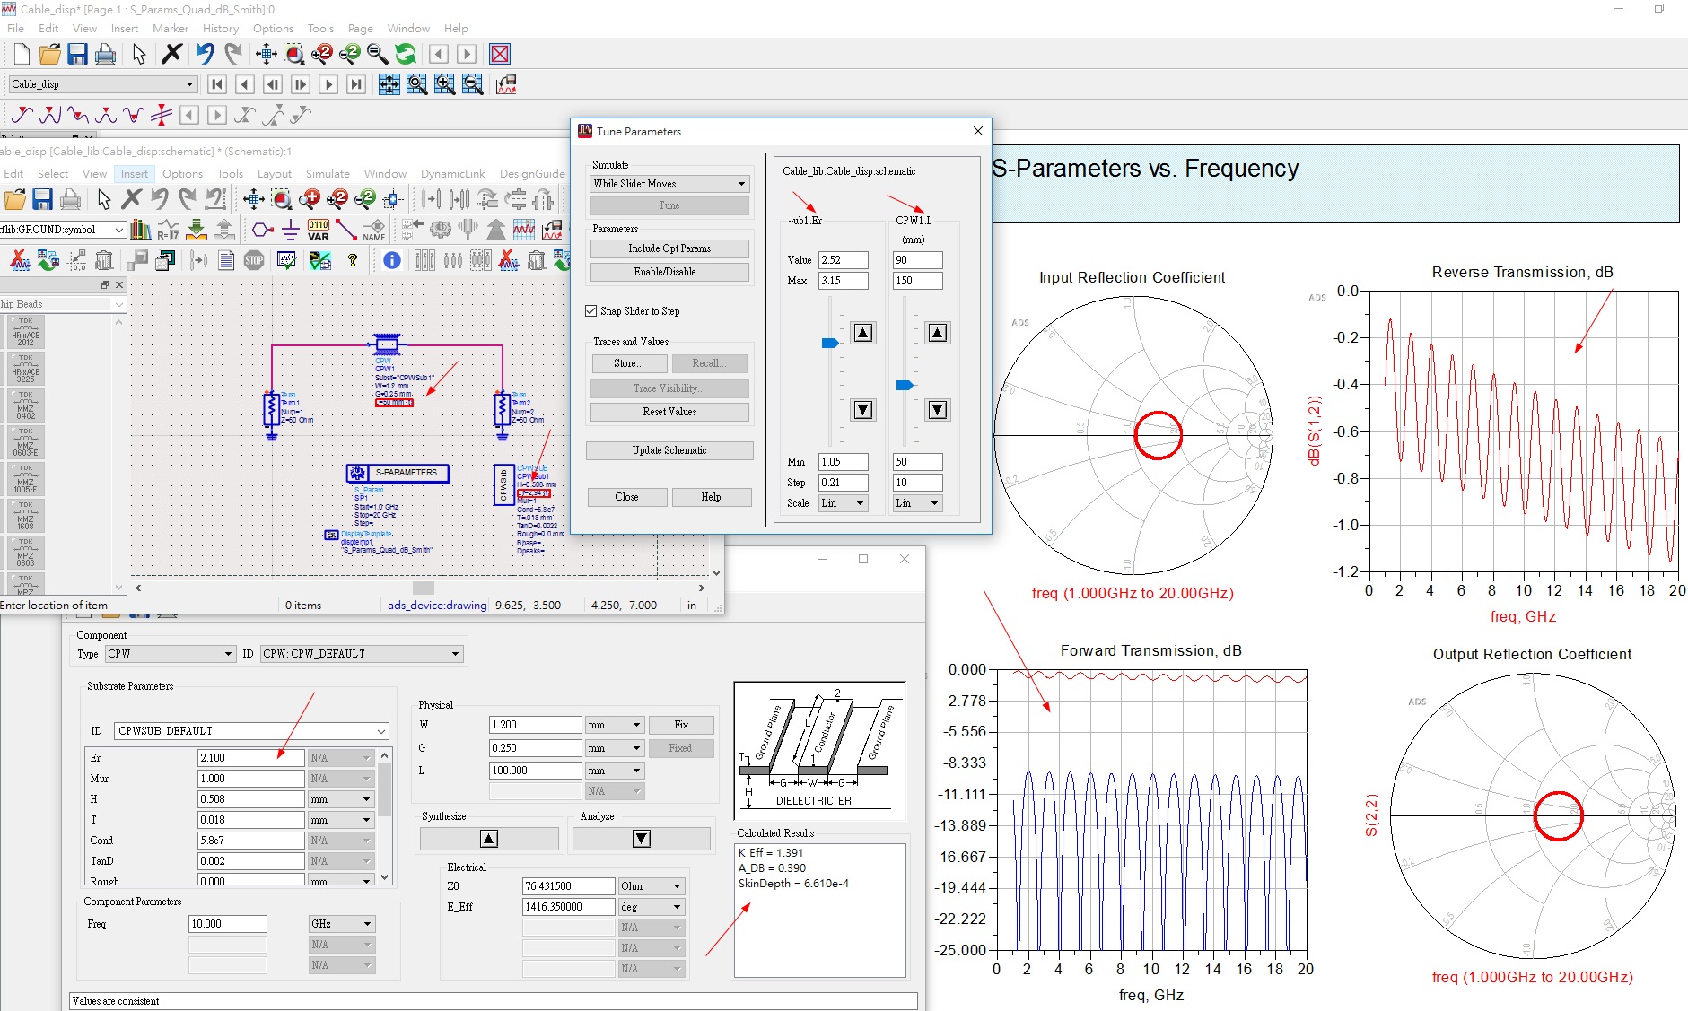The width and height of the screenshot is (1688, 1011).
Task: Click Save icon in the schematic window toolbar
Action: 42,199
